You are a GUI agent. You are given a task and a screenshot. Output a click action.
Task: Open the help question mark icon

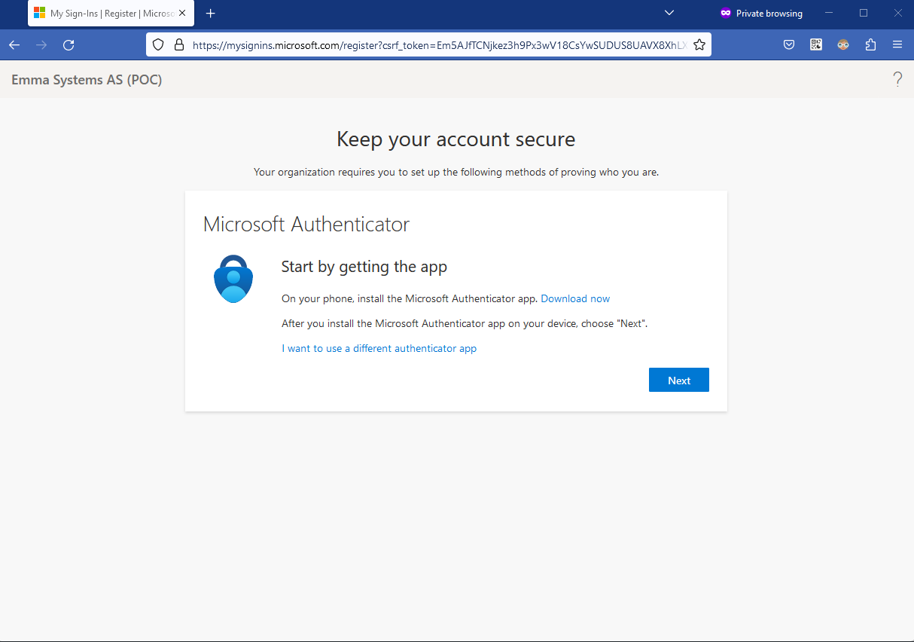(897, 78)
